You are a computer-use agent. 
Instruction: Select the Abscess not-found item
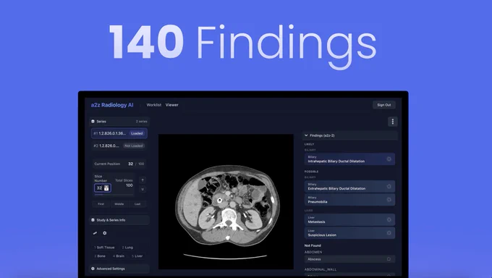(350, 259)
